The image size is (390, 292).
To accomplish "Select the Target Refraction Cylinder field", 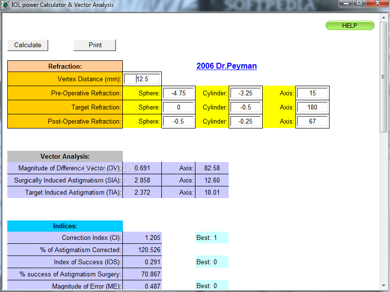I will point(246,107).
